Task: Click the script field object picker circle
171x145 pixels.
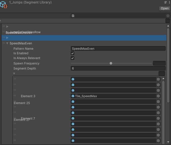Action: click(168, 16)
